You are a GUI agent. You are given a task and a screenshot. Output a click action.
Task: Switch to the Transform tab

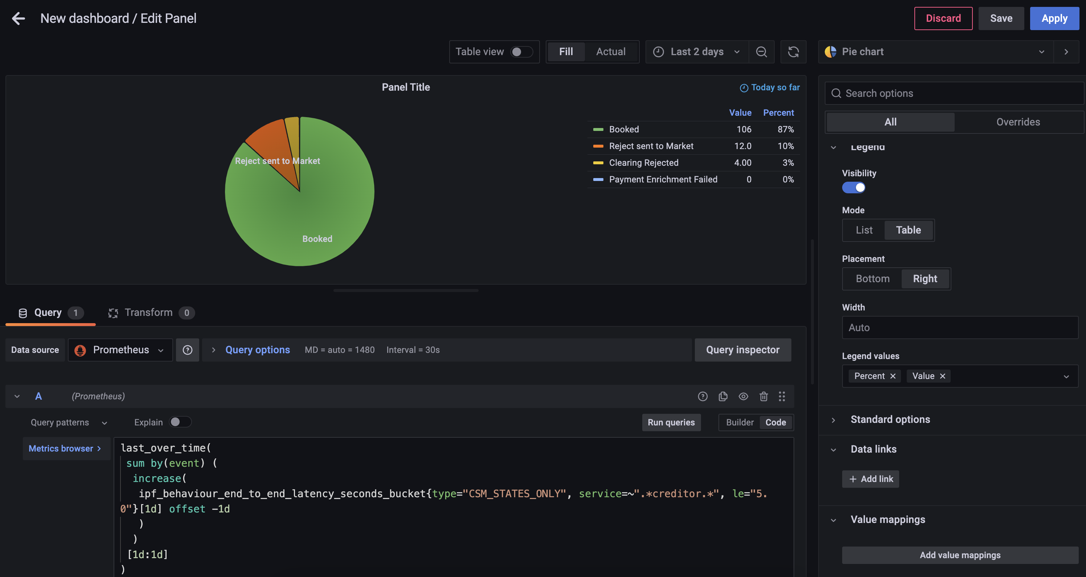tap(149, 312)
